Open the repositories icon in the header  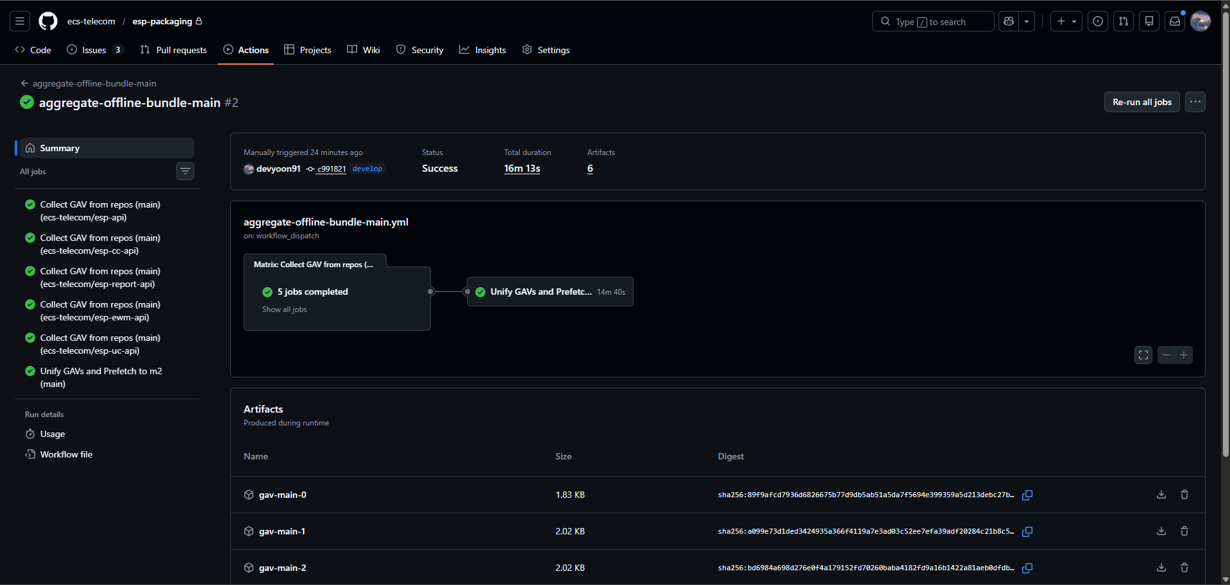tap(1149, 21)
